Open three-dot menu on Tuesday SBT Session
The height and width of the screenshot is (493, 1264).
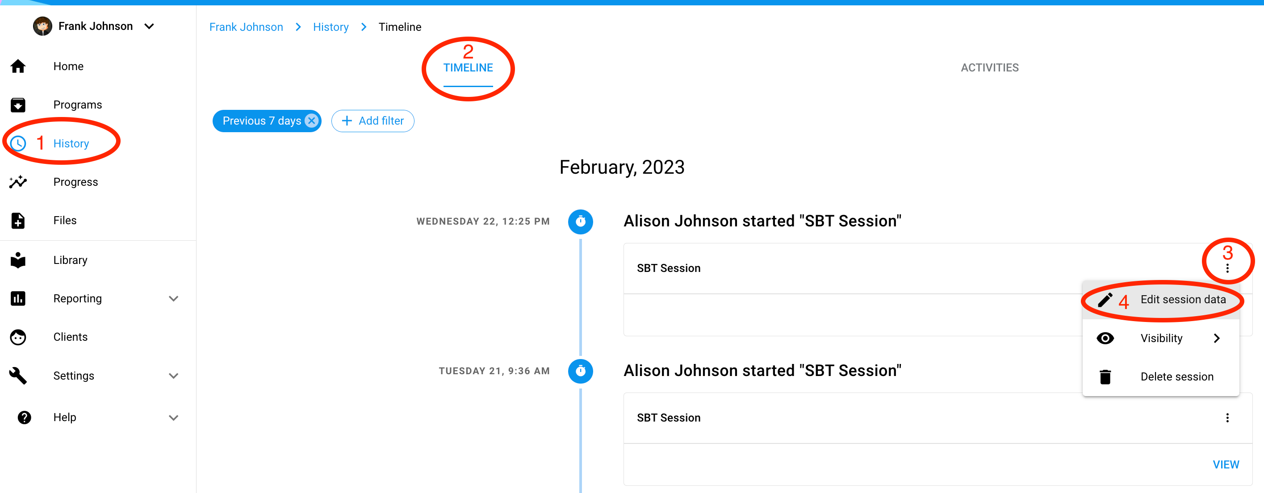coord(1227,418)
